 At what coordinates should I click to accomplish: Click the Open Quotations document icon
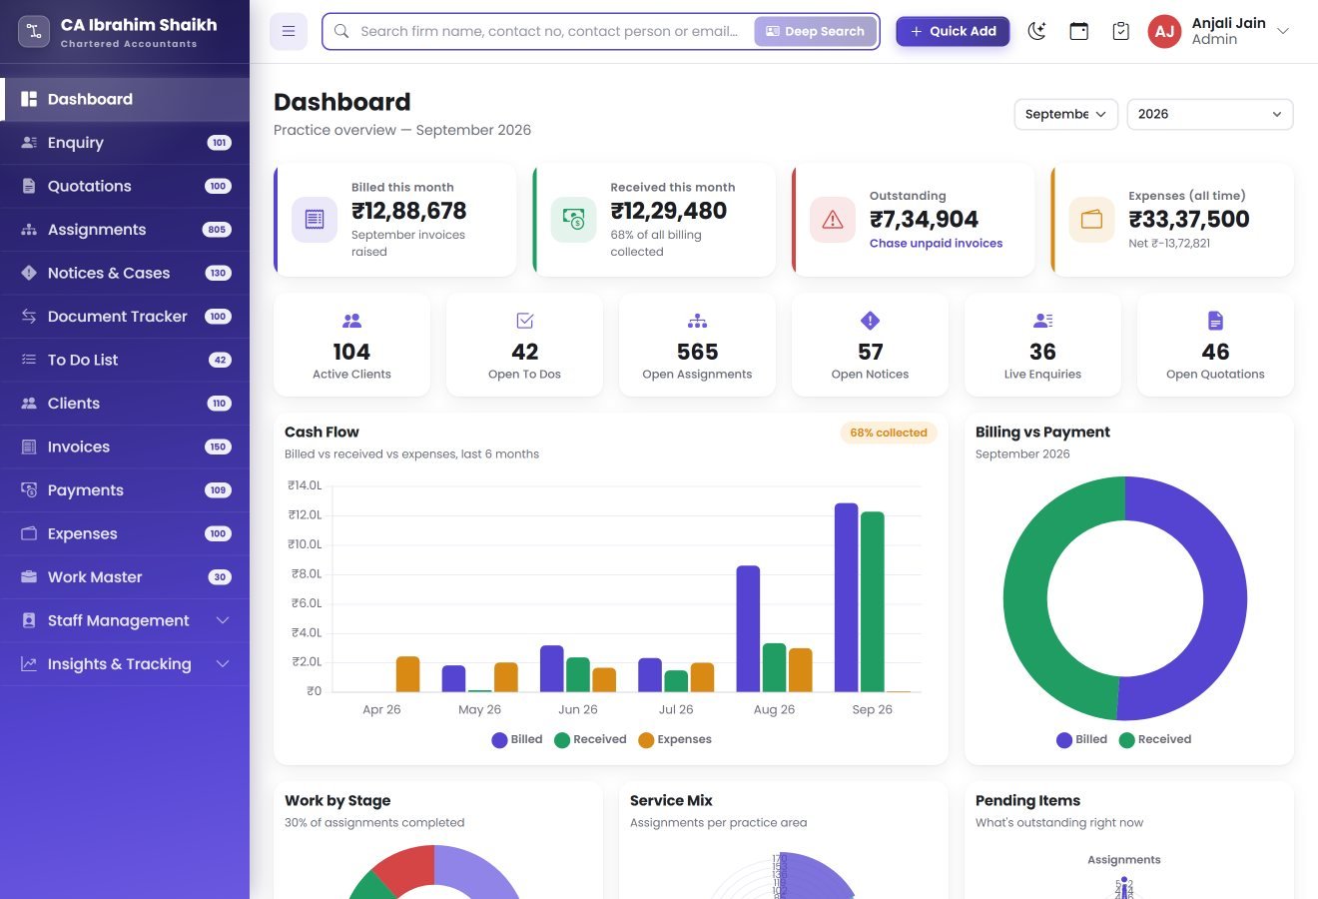click(1215, 321)
